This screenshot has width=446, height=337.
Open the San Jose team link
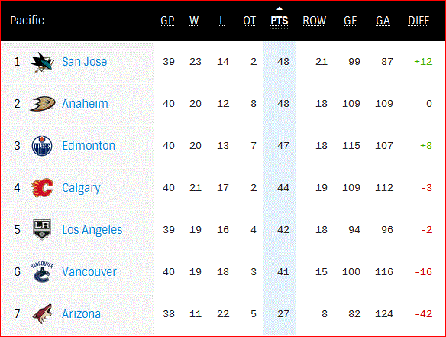point(85,62)
